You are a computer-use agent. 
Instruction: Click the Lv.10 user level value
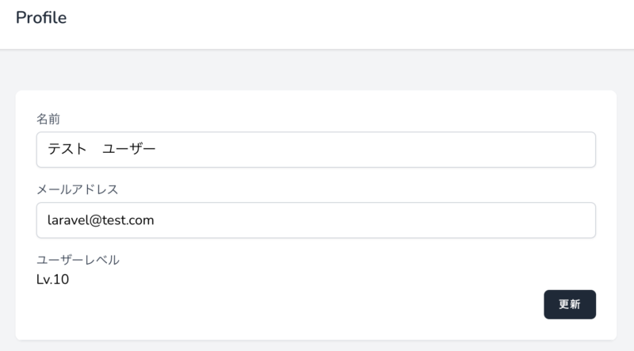(52, 280)
